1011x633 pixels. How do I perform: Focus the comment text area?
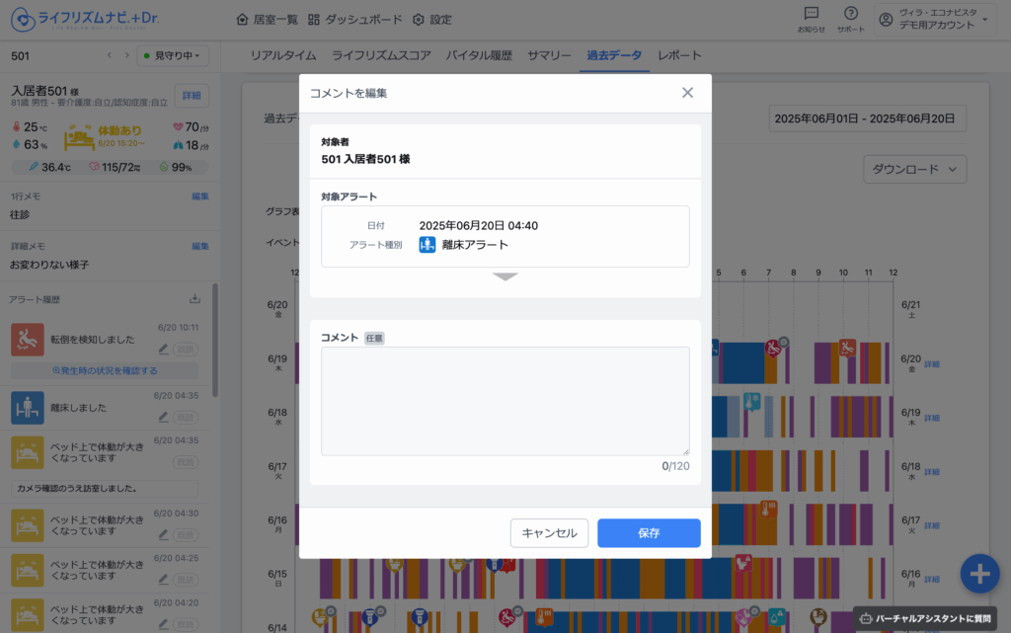505,401
